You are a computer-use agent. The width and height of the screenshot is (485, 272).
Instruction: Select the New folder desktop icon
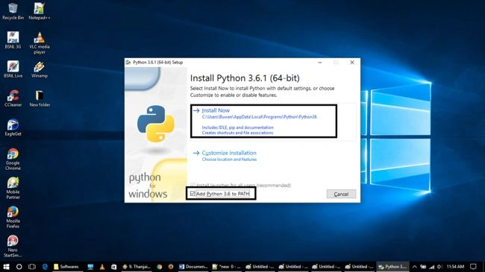(40, 98)
